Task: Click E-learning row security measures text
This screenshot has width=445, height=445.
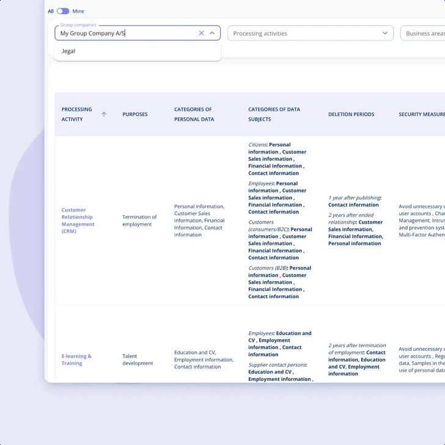Action: (422, 359)
